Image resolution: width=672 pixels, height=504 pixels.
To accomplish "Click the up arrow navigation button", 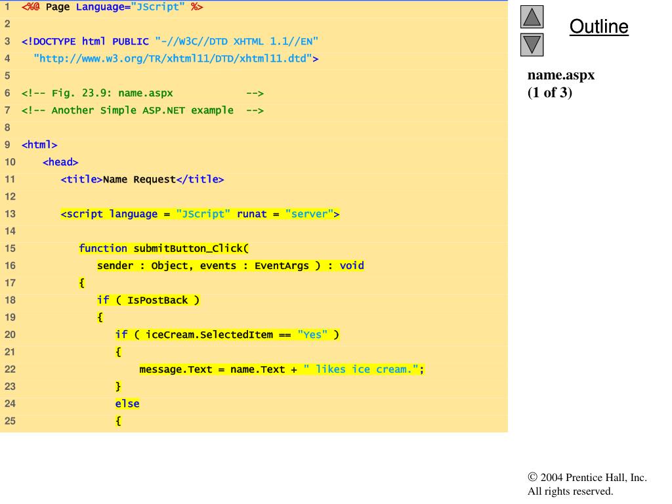I will click(532, 16).
